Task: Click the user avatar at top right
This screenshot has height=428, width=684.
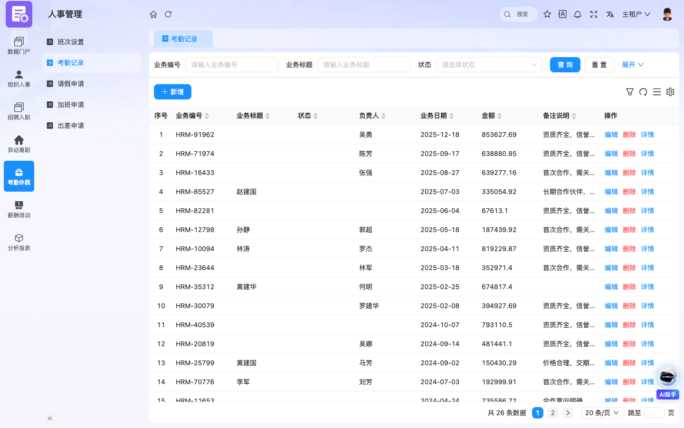Action: (667, 14)
